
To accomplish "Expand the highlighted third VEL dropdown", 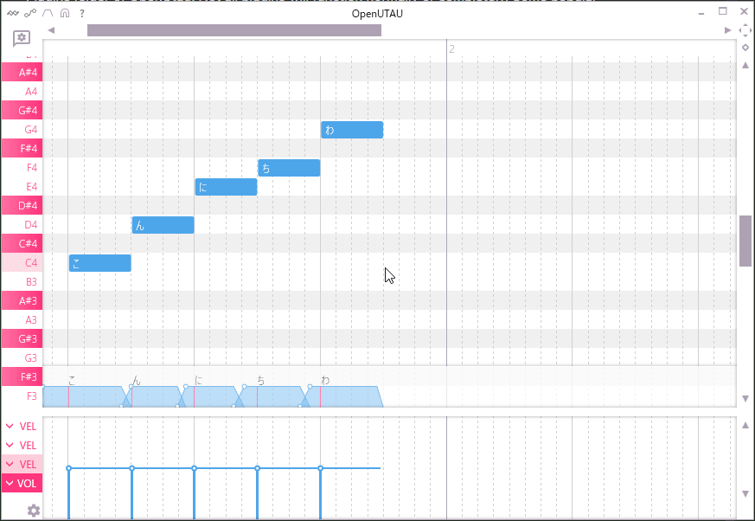I will [22, 464].
